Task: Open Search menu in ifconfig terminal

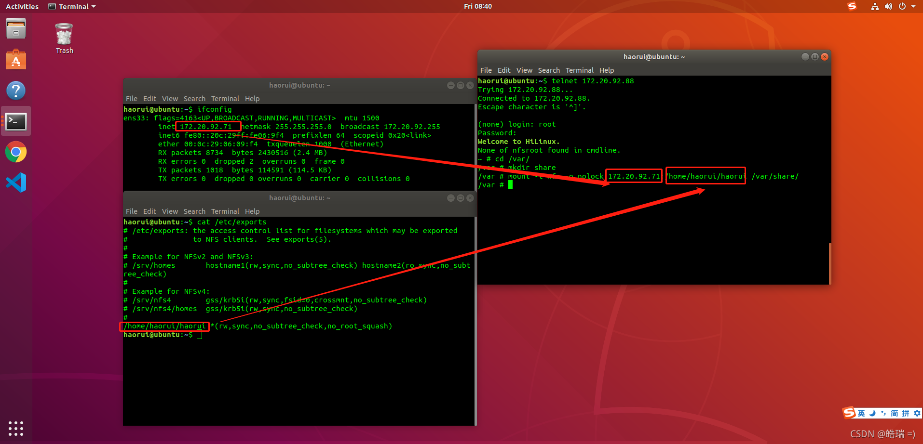Action: [194, 99]
